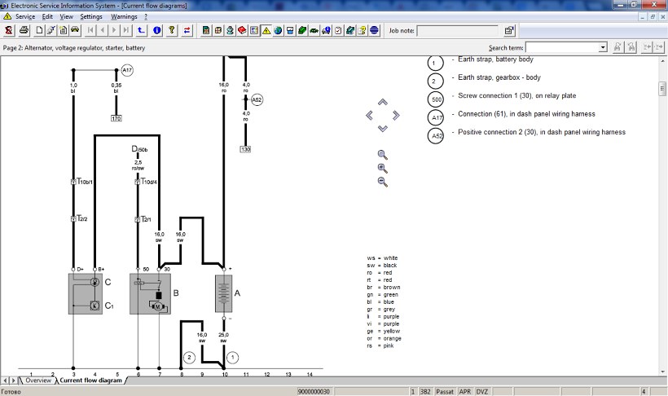Click the starter component B box
This screenshot has height=396, width=668.
coord(151,294)
